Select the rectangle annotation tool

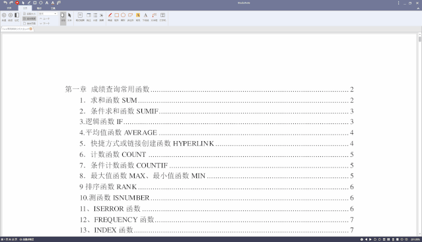(116, 17)
